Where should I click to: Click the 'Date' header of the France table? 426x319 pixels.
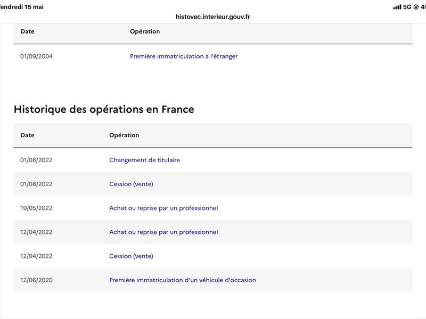[28, 135]
